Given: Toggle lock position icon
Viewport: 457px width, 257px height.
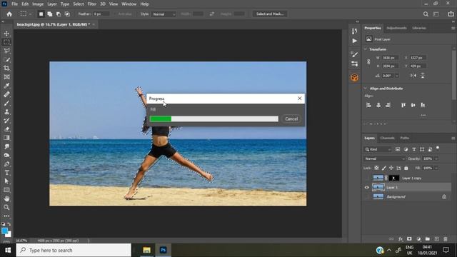Looking at the screenshot, I should (391, 168).
